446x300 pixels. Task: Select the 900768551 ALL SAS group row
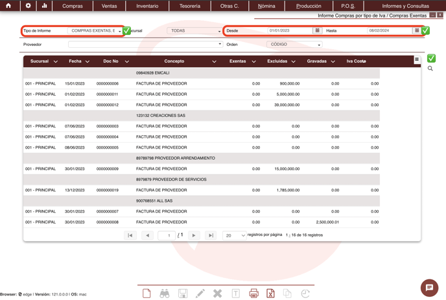202,200
